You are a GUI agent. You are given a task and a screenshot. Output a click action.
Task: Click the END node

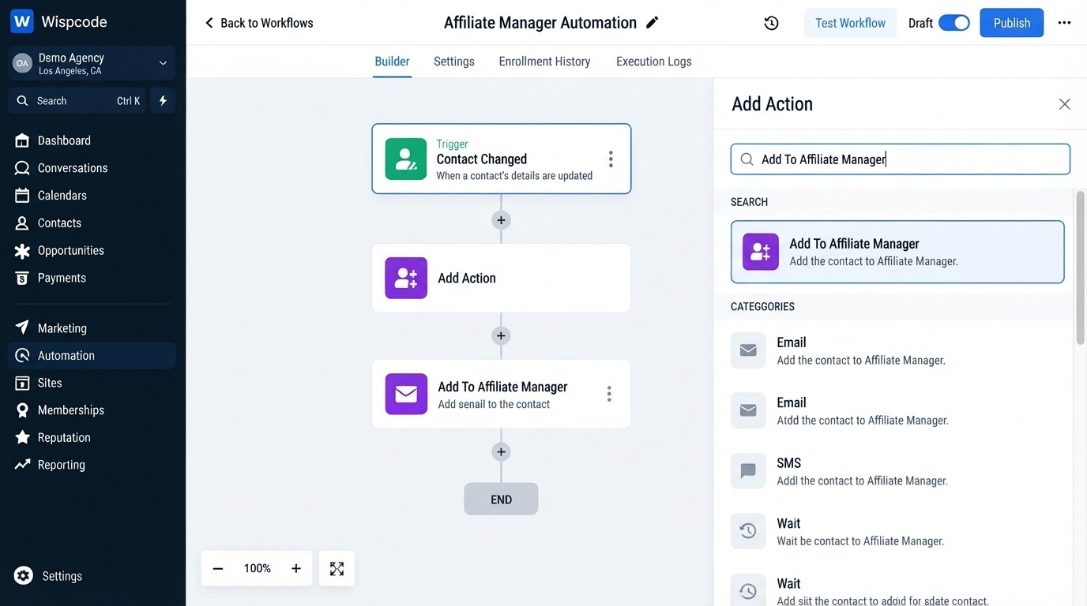(501, 499)
